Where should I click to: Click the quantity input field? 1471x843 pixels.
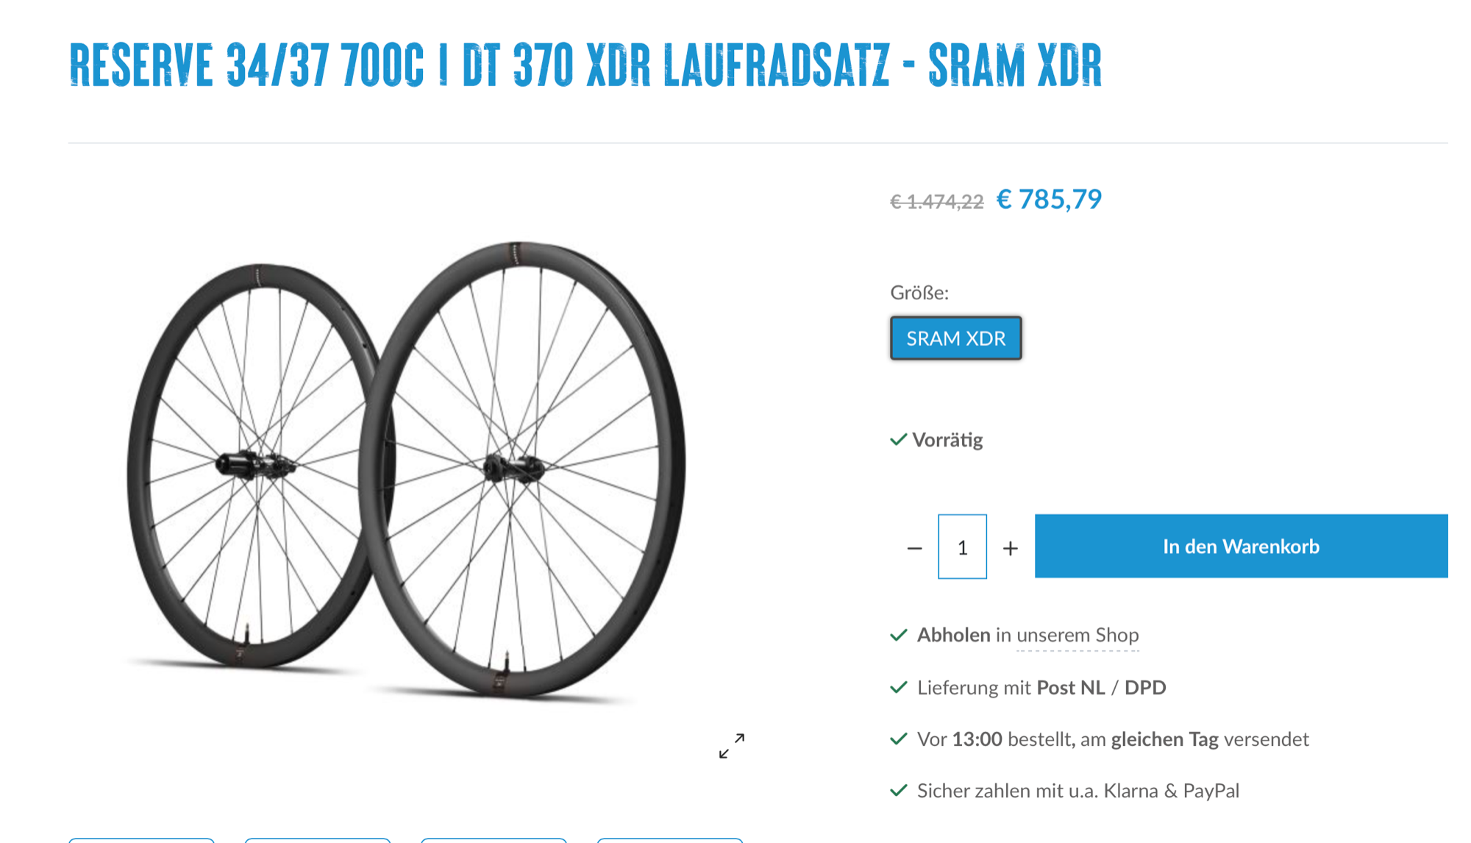(x=962, y=547)
